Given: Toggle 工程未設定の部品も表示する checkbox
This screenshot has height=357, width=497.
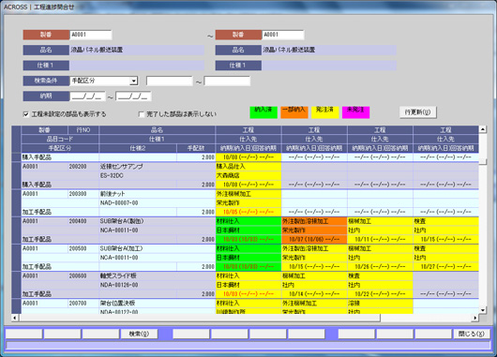Looking at the screenshot, I should click(x=26, y=114).
